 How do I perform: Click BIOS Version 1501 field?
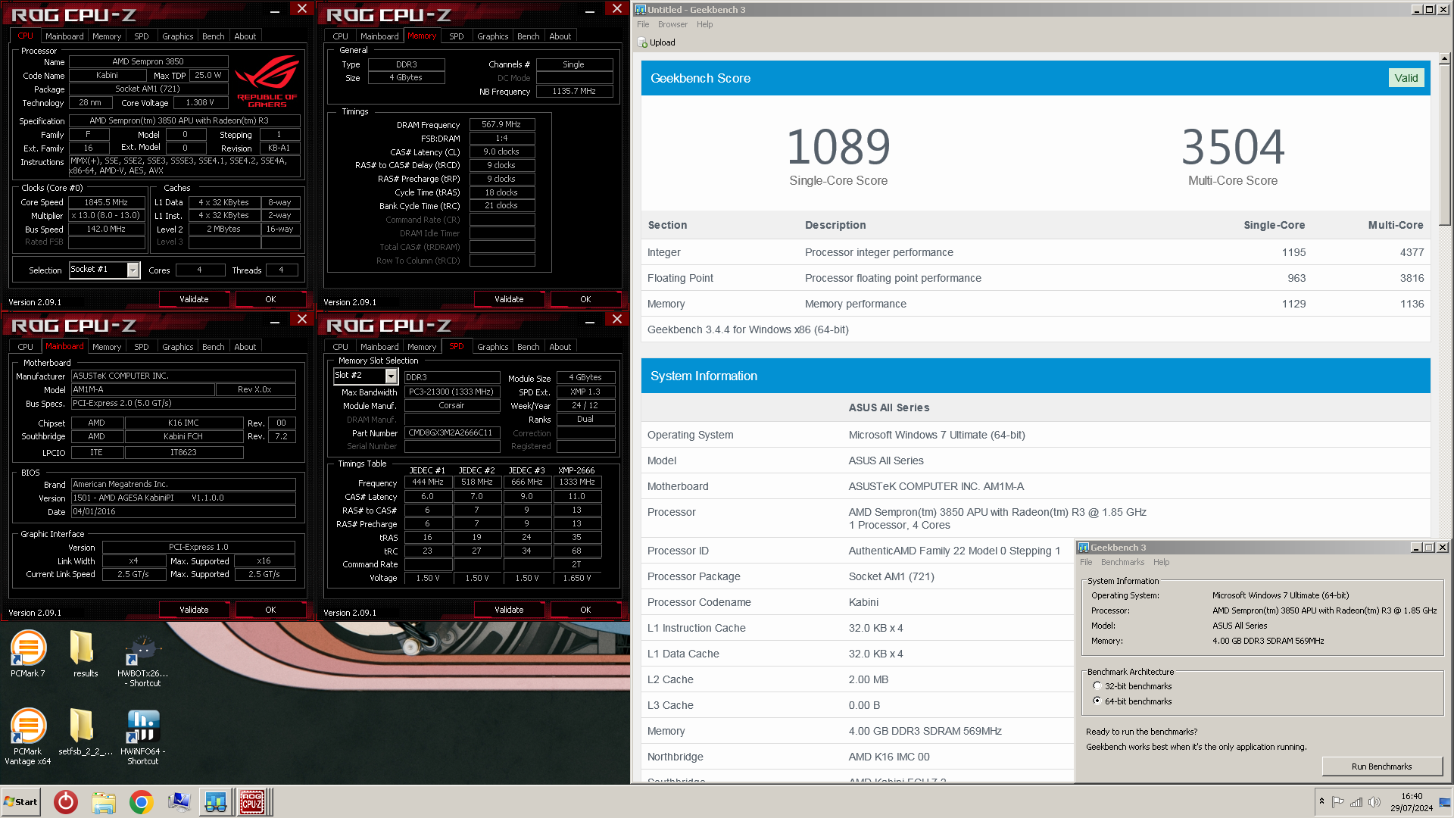(x=183, y=498)
